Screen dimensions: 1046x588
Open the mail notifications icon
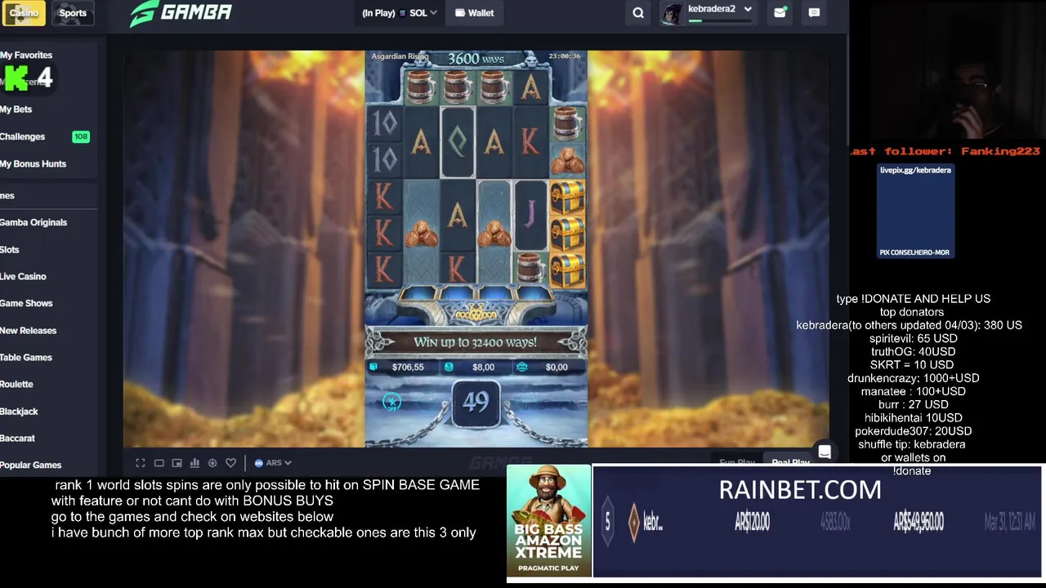coord(780,12)
